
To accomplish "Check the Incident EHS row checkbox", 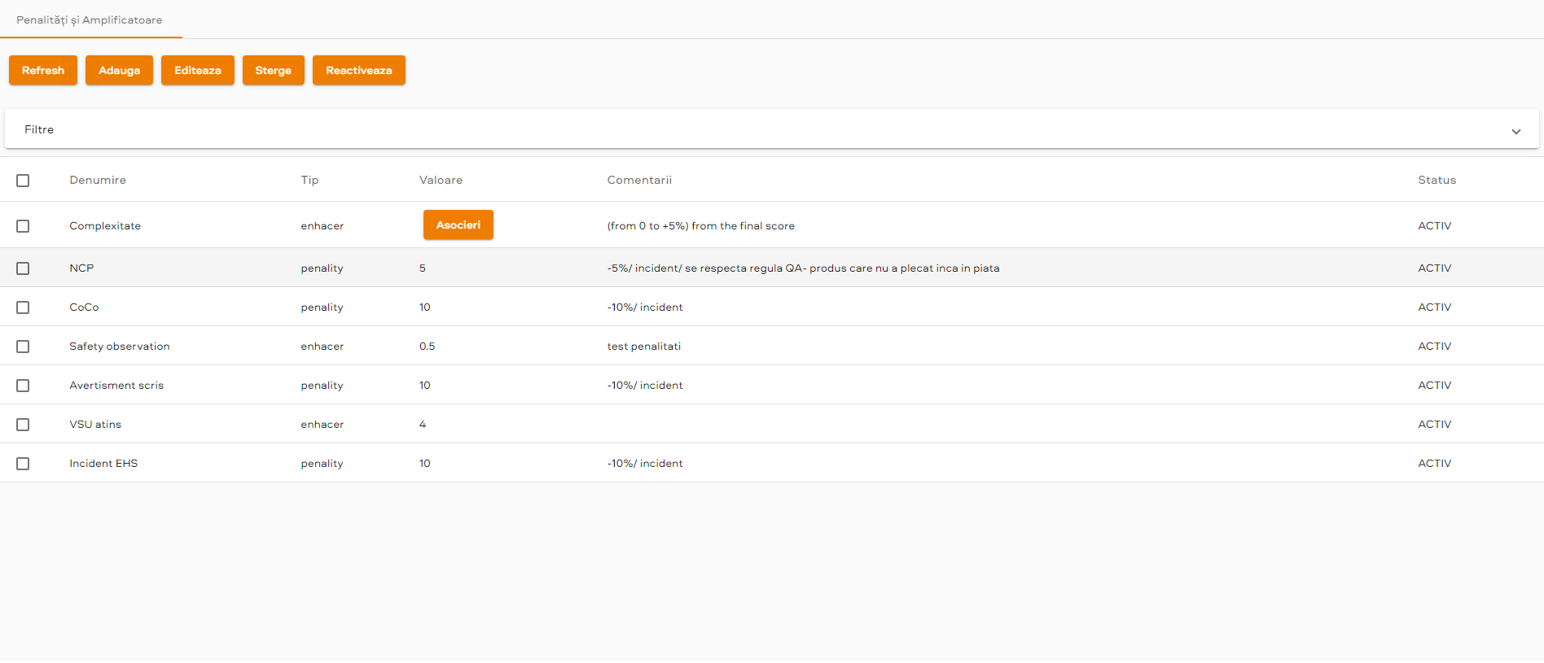I will coord(23,464).
